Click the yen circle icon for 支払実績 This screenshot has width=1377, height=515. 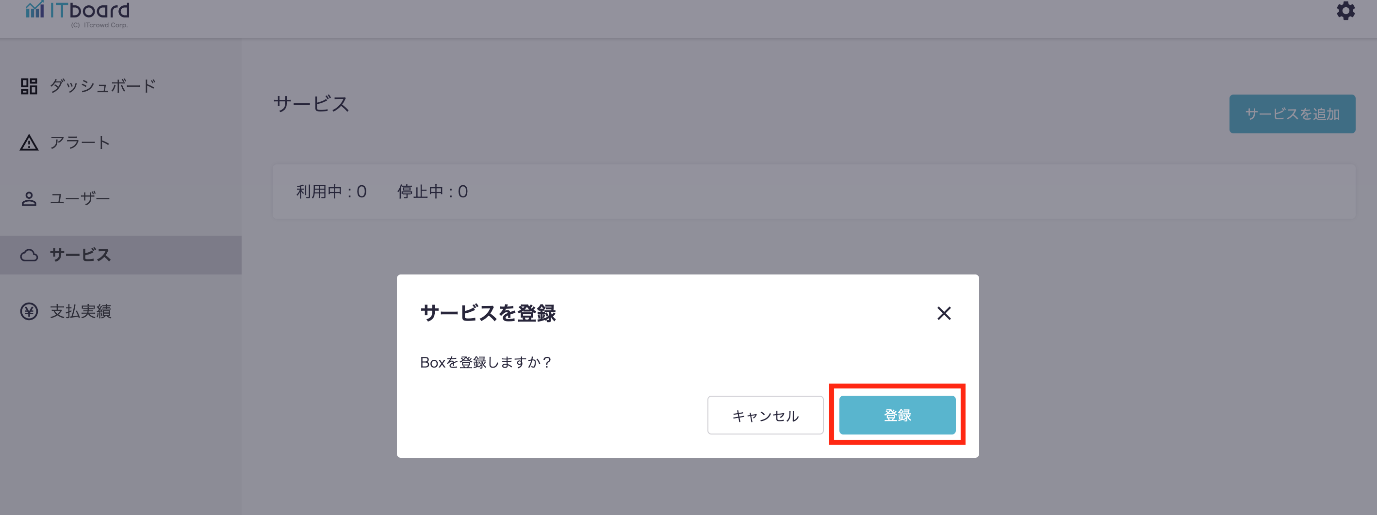click(x=29, y=311)
